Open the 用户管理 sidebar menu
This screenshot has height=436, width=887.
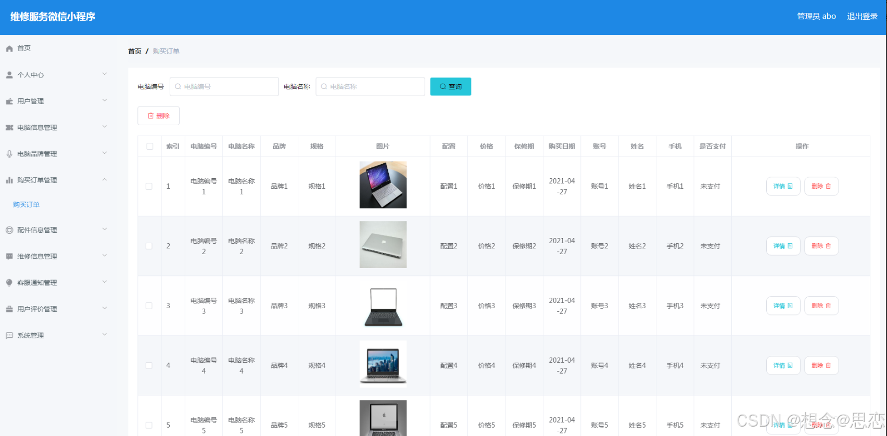tap(57, 101)
